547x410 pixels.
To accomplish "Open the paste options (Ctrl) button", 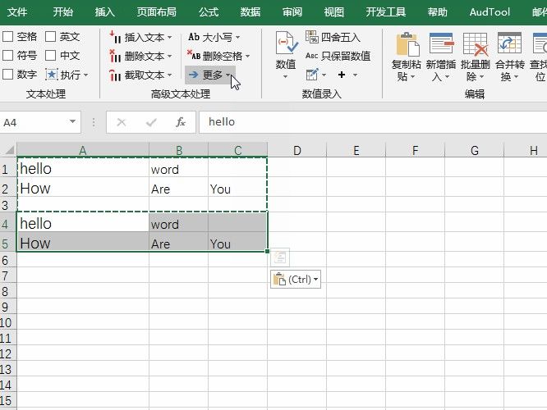I will 296,280.
